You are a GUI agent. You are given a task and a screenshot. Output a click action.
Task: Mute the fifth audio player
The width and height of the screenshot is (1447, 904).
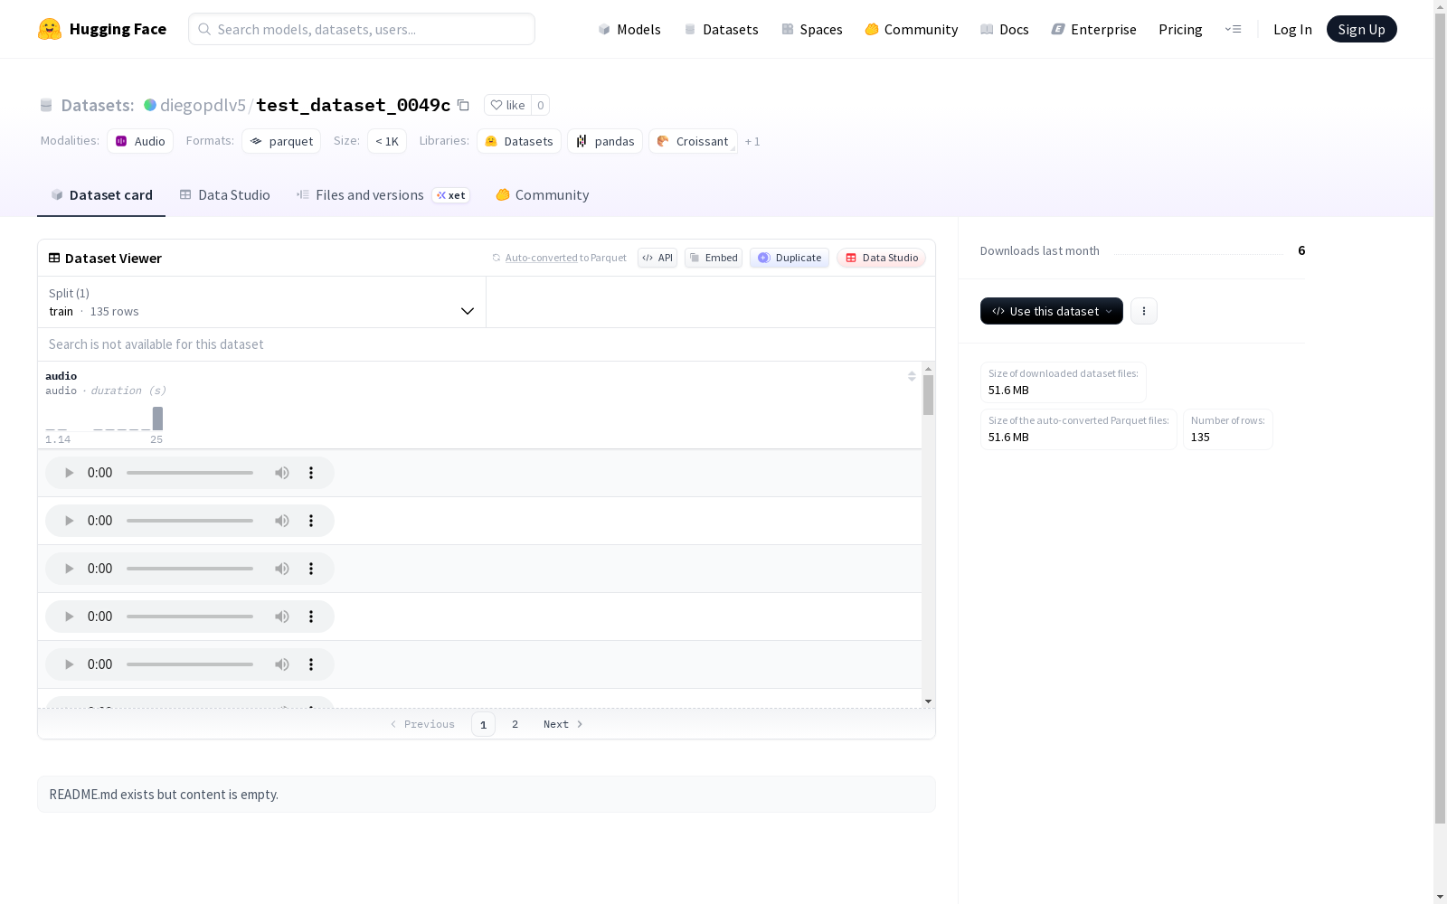(282, 664)
